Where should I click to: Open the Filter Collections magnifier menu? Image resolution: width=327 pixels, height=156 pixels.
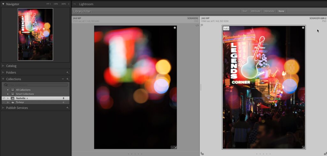pyautogui.click(x=6, y=85)
